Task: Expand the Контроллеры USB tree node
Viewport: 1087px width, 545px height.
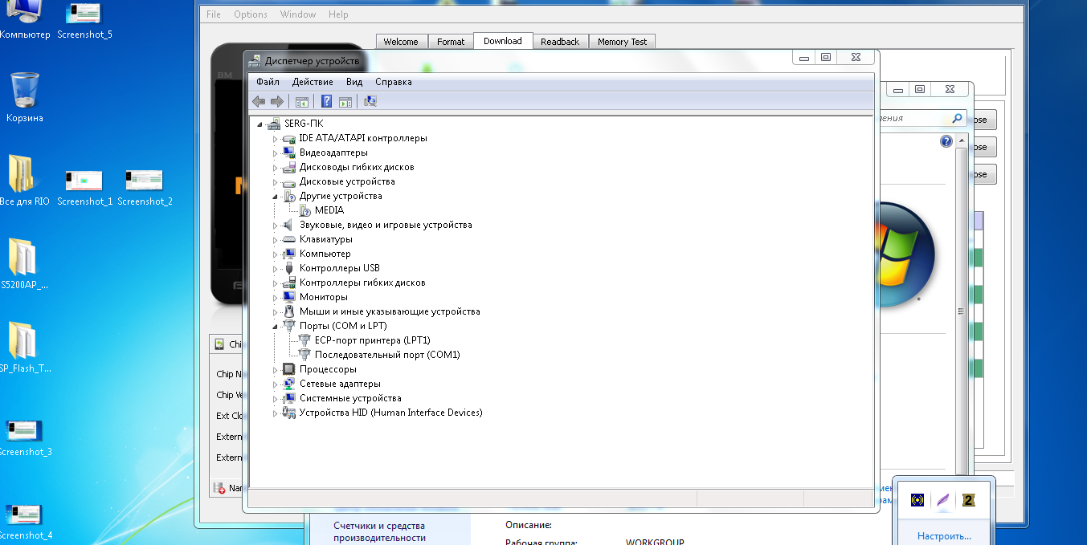Action: [x=275, y=268]
